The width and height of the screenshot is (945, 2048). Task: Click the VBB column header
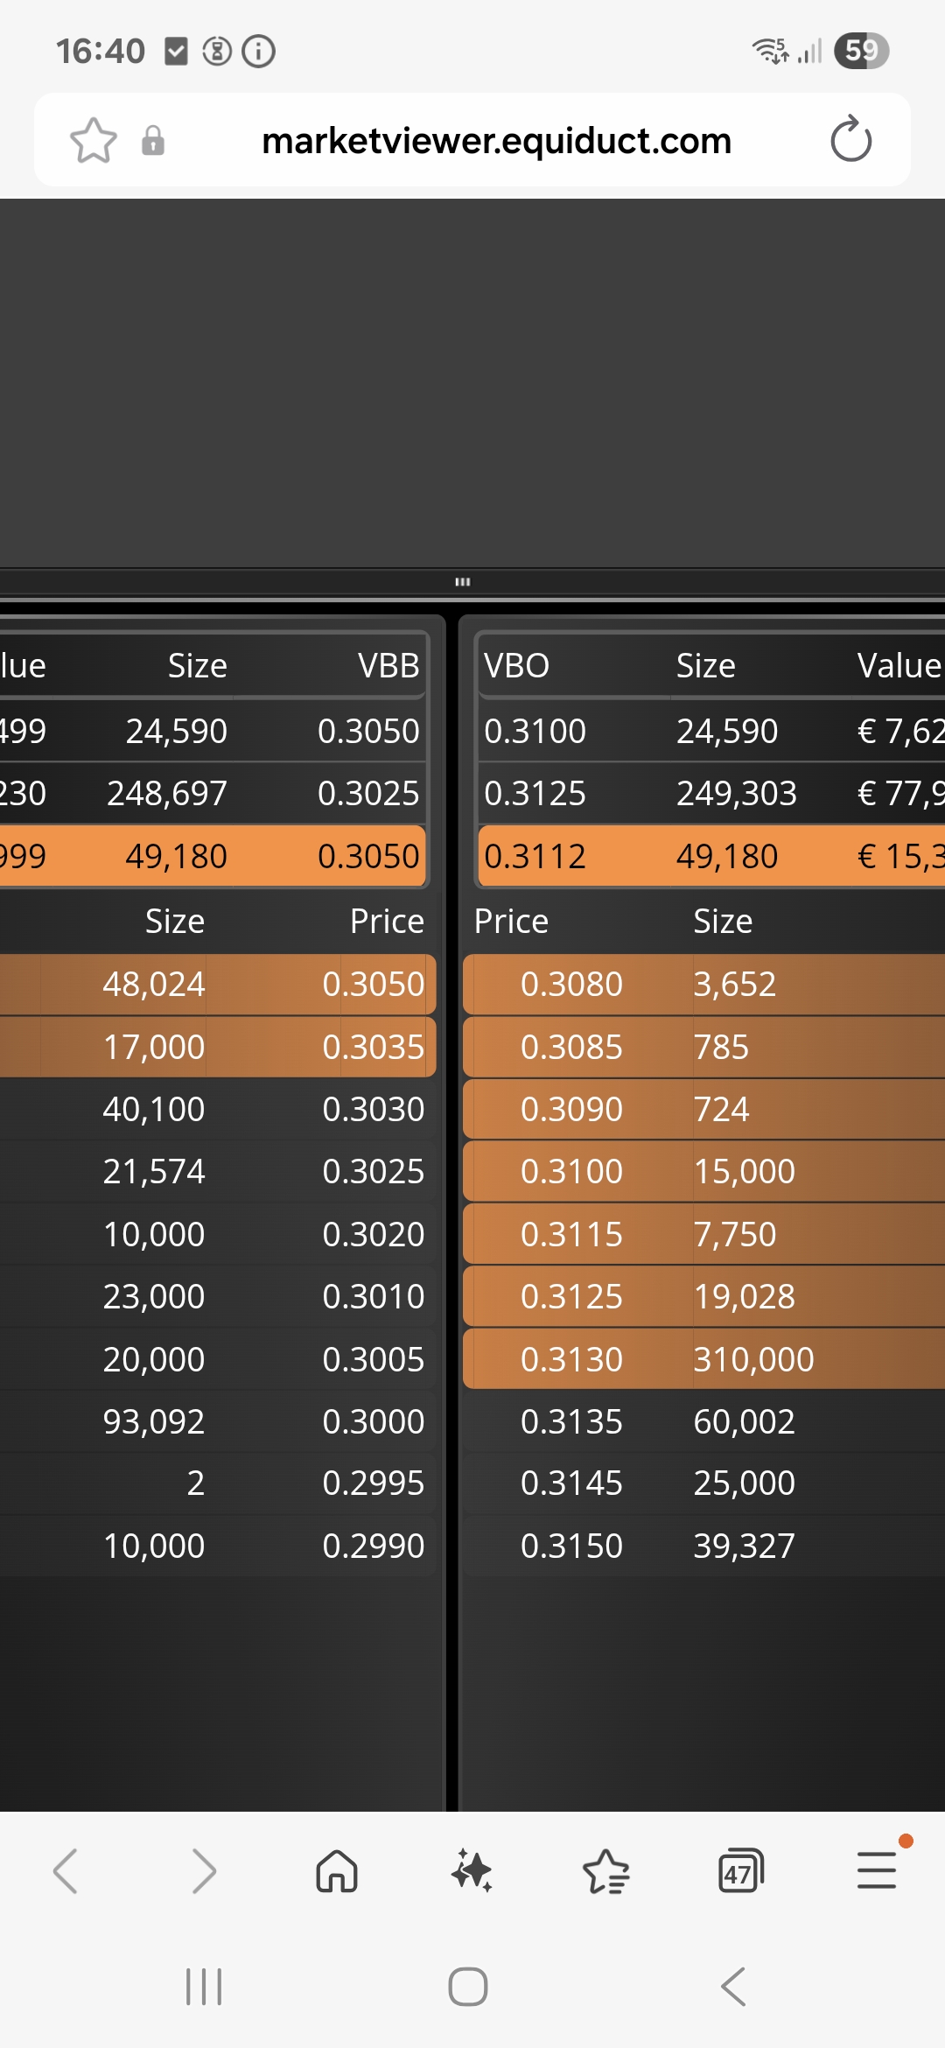coord(388,666)
